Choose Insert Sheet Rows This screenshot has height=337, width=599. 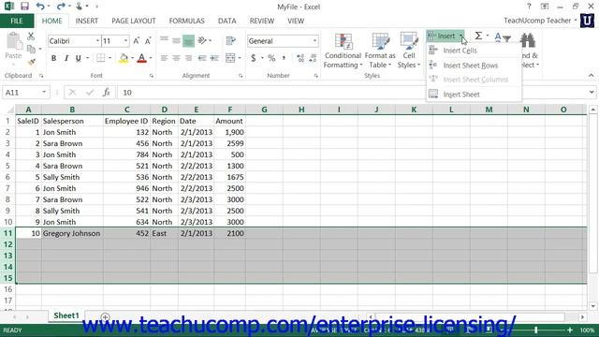(475, 66)
